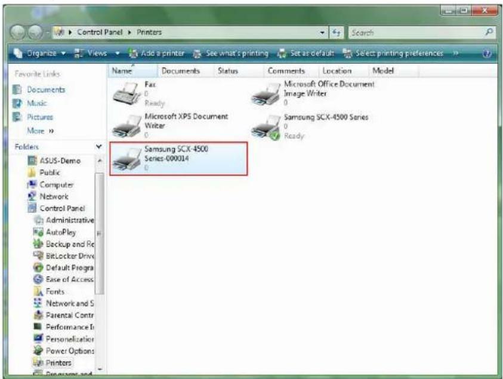Image resolution: width=503 pixels, height=379 pixels.
Task: Expand More favorite links
Action: [x=41, y=131]
